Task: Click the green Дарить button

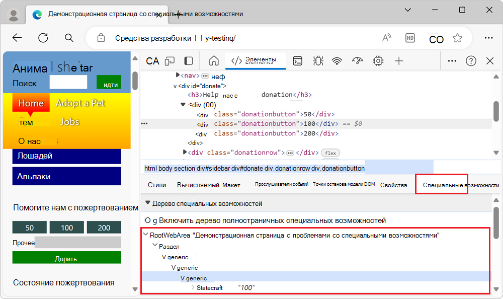Action: click(67, 258)
